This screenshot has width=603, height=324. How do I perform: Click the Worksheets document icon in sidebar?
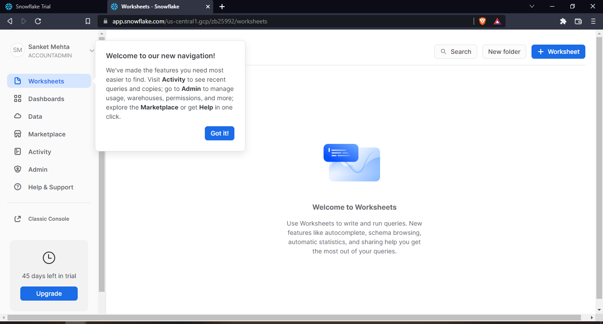click(x=18, y=81)
